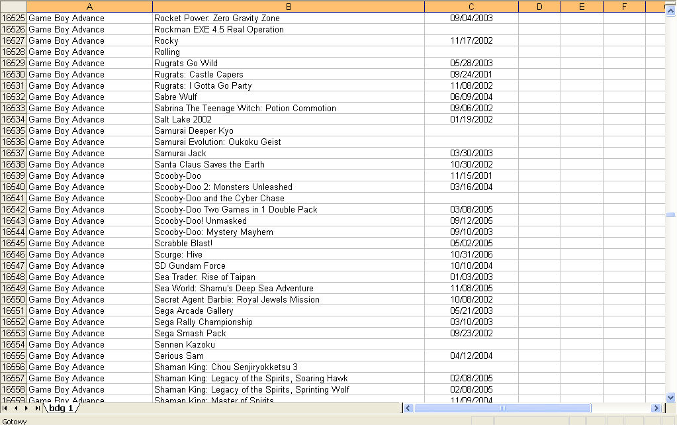Image resolution: width=677 pixels, height=425 pixels.
Task: Click cell 'Sea Trader: Rise of Taipan'
Action: (x=289, y=277)
